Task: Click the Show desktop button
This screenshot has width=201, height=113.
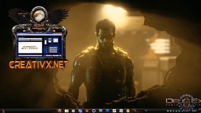Action: [200, 111]
